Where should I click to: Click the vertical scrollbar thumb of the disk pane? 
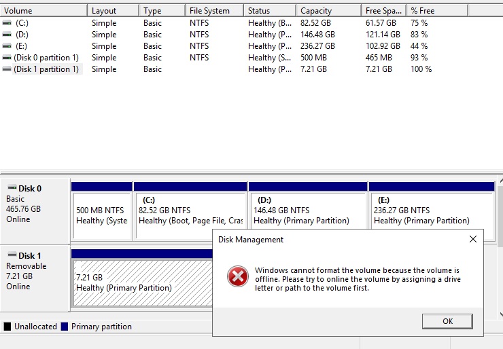pos(500,217)
